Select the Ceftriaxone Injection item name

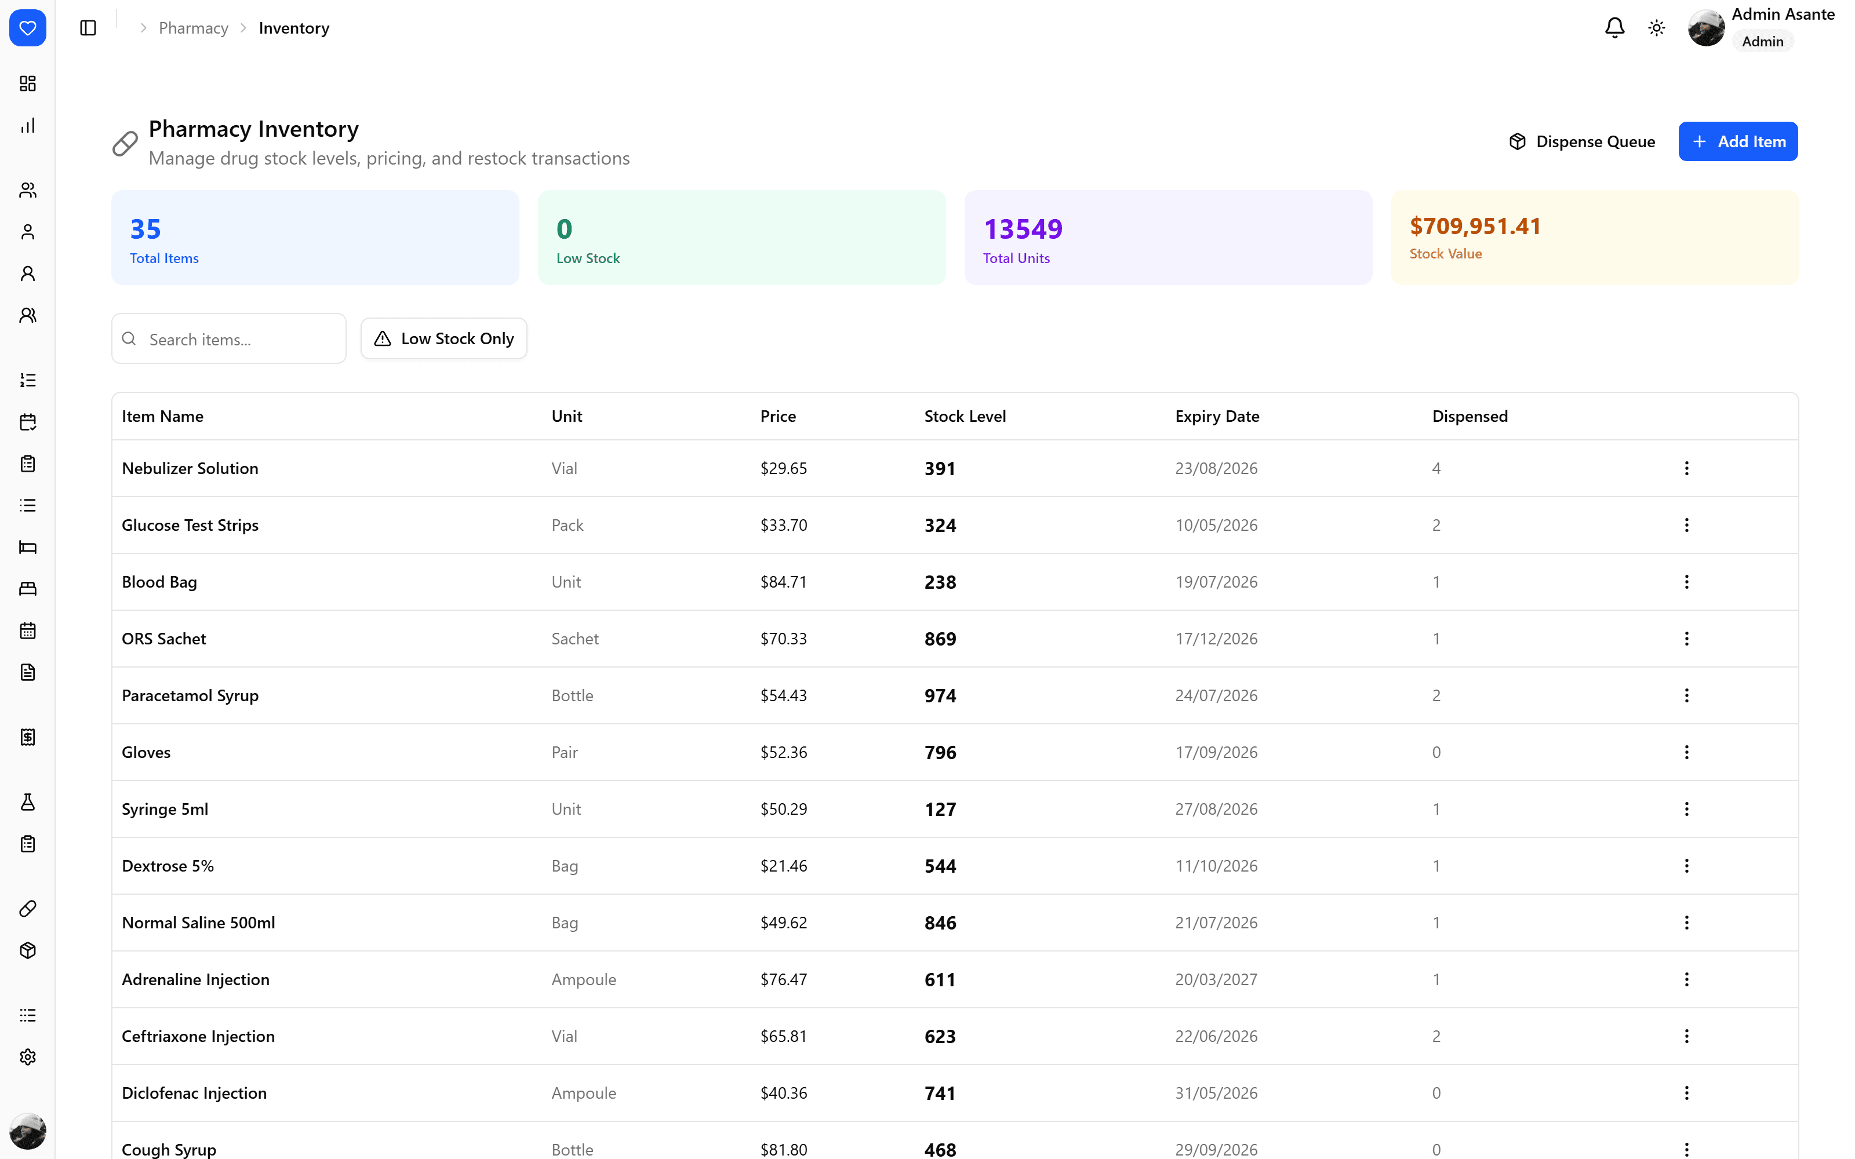(198, 1036)
